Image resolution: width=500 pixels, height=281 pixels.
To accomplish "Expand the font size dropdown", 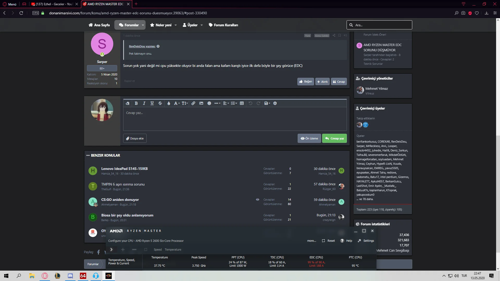I will (185, 103).
